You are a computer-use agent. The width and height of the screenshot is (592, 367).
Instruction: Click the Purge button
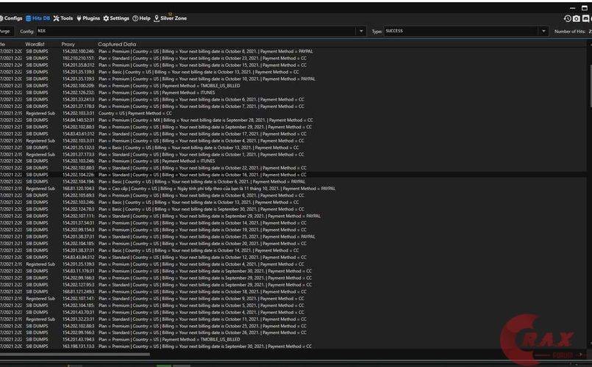click(5, 32)
